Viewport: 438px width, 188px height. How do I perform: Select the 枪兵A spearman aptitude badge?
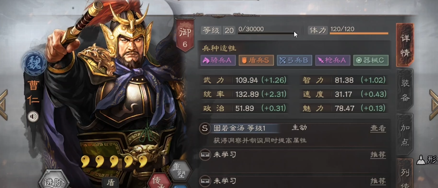coord(333,60)
